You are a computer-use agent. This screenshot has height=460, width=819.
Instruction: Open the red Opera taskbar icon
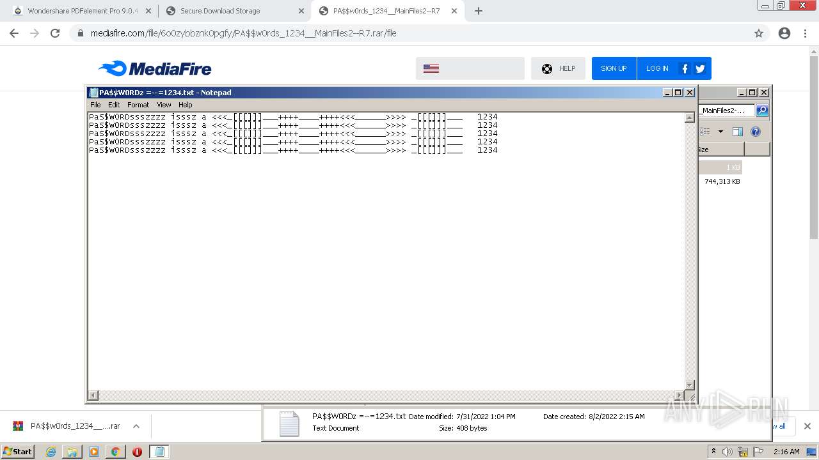[x=137, y=452]
